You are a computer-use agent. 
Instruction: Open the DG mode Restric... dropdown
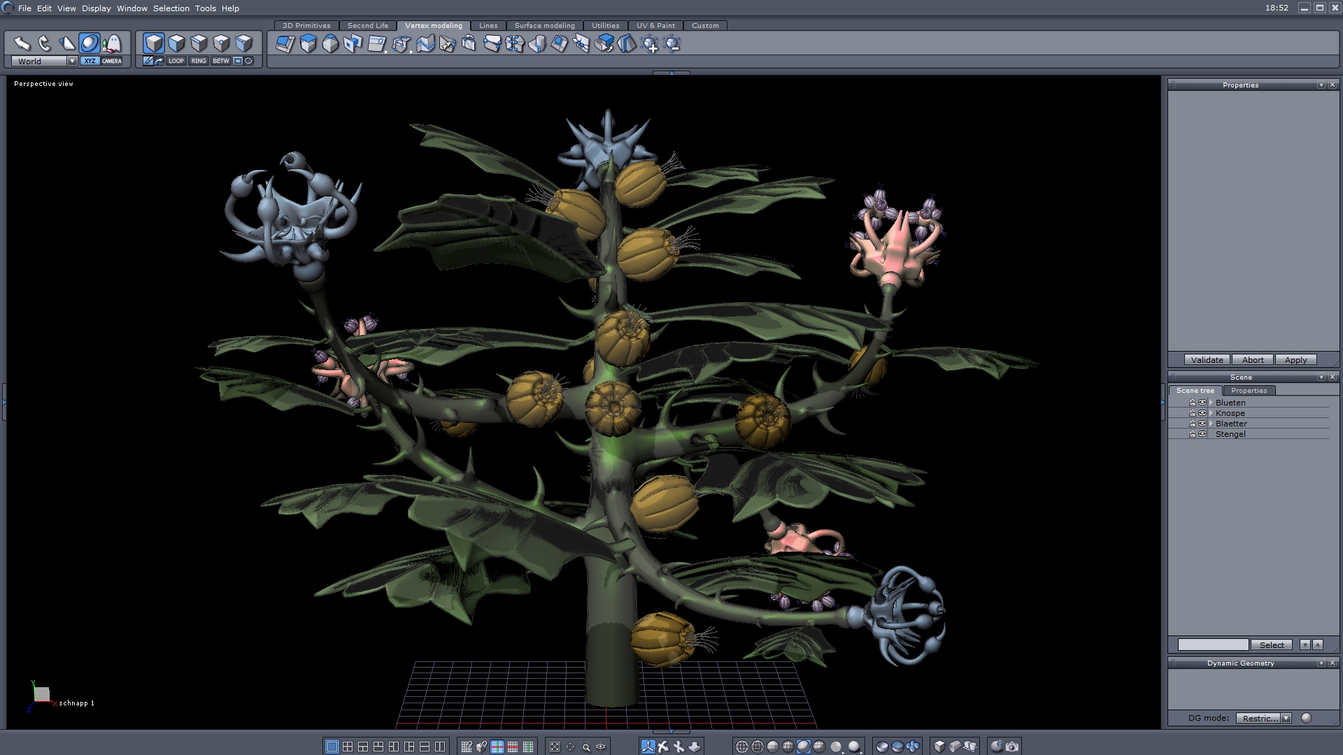pos(1286,718)
